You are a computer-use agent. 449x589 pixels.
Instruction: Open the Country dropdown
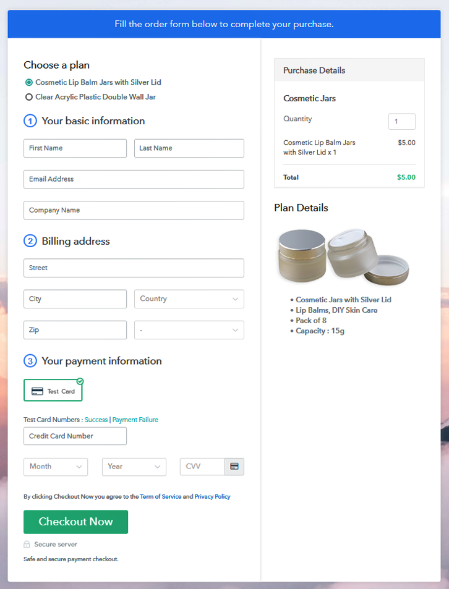point(189,299)
